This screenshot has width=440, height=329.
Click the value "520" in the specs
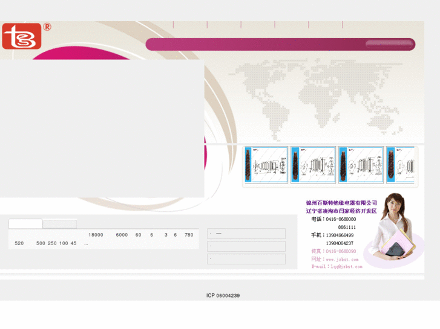click(x=19, y=243)
